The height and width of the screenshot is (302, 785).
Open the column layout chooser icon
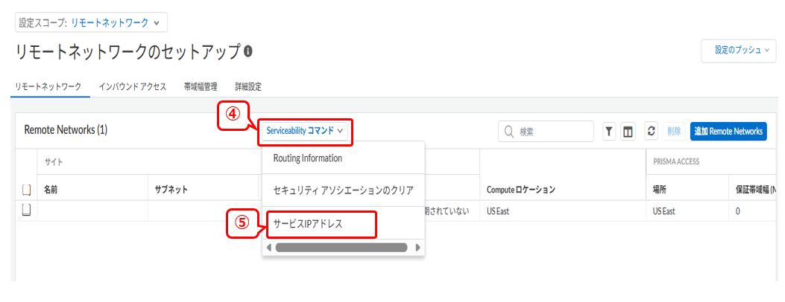(627, 131)
